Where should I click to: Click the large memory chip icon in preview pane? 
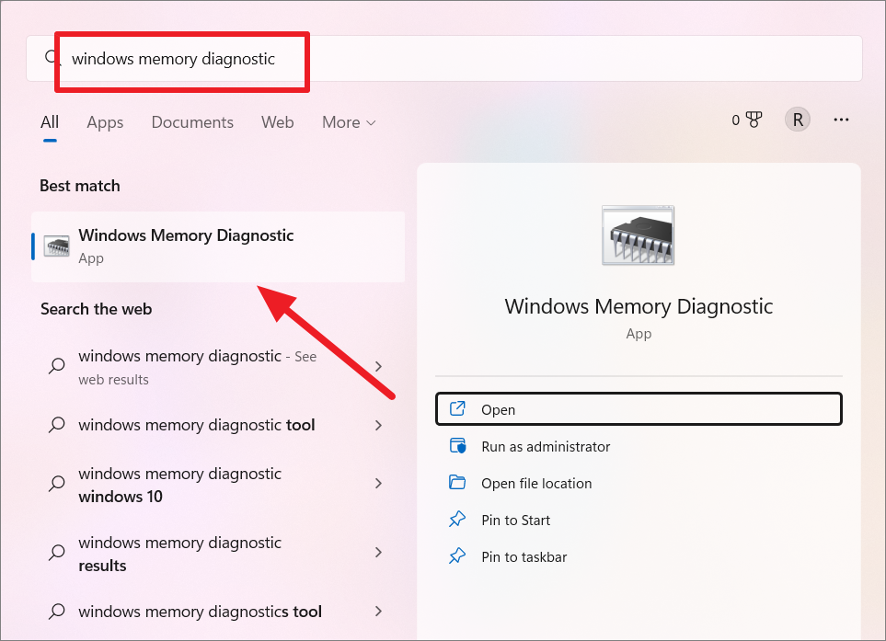coord(638,235)
